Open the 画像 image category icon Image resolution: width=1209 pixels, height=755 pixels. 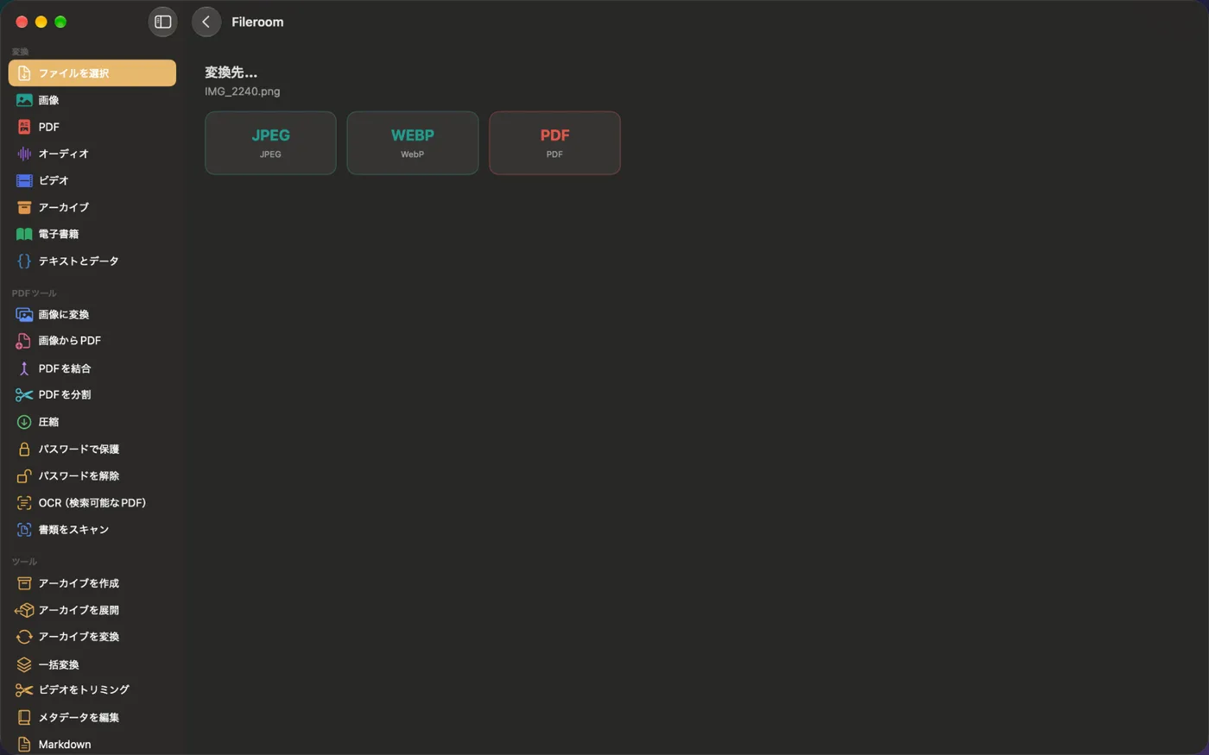[x=24, y=100]
